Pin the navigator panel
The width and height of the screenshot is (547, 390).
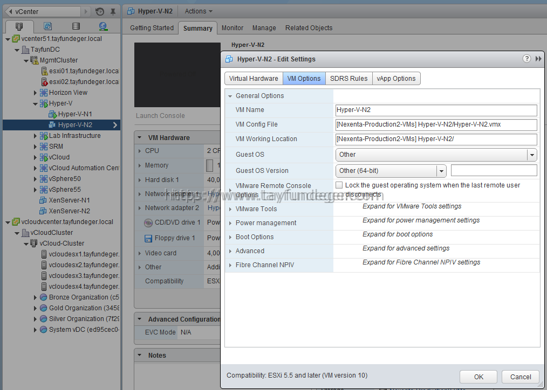(x=113, y=11)
